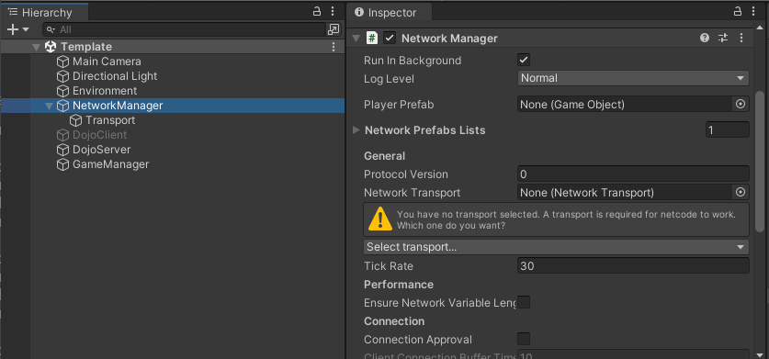
Task: Open the Select transport dropdown
Action: click(556, 247)
